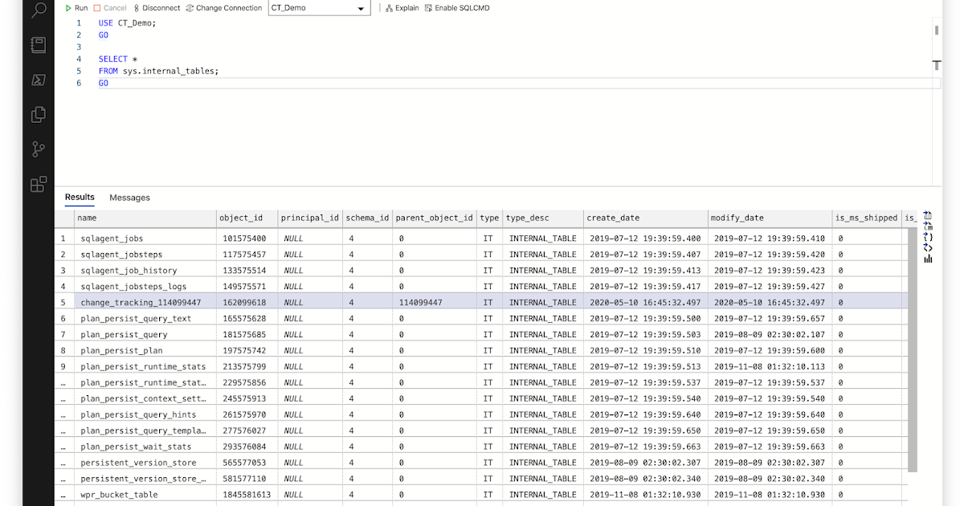Open the Extensions view in the sidebar
The image size is (964, 506).
(37, 184)
